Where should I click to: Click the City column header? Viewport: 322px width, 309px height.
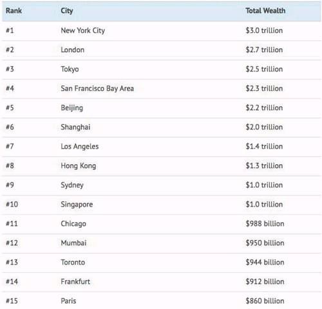(x=67, y=11)
